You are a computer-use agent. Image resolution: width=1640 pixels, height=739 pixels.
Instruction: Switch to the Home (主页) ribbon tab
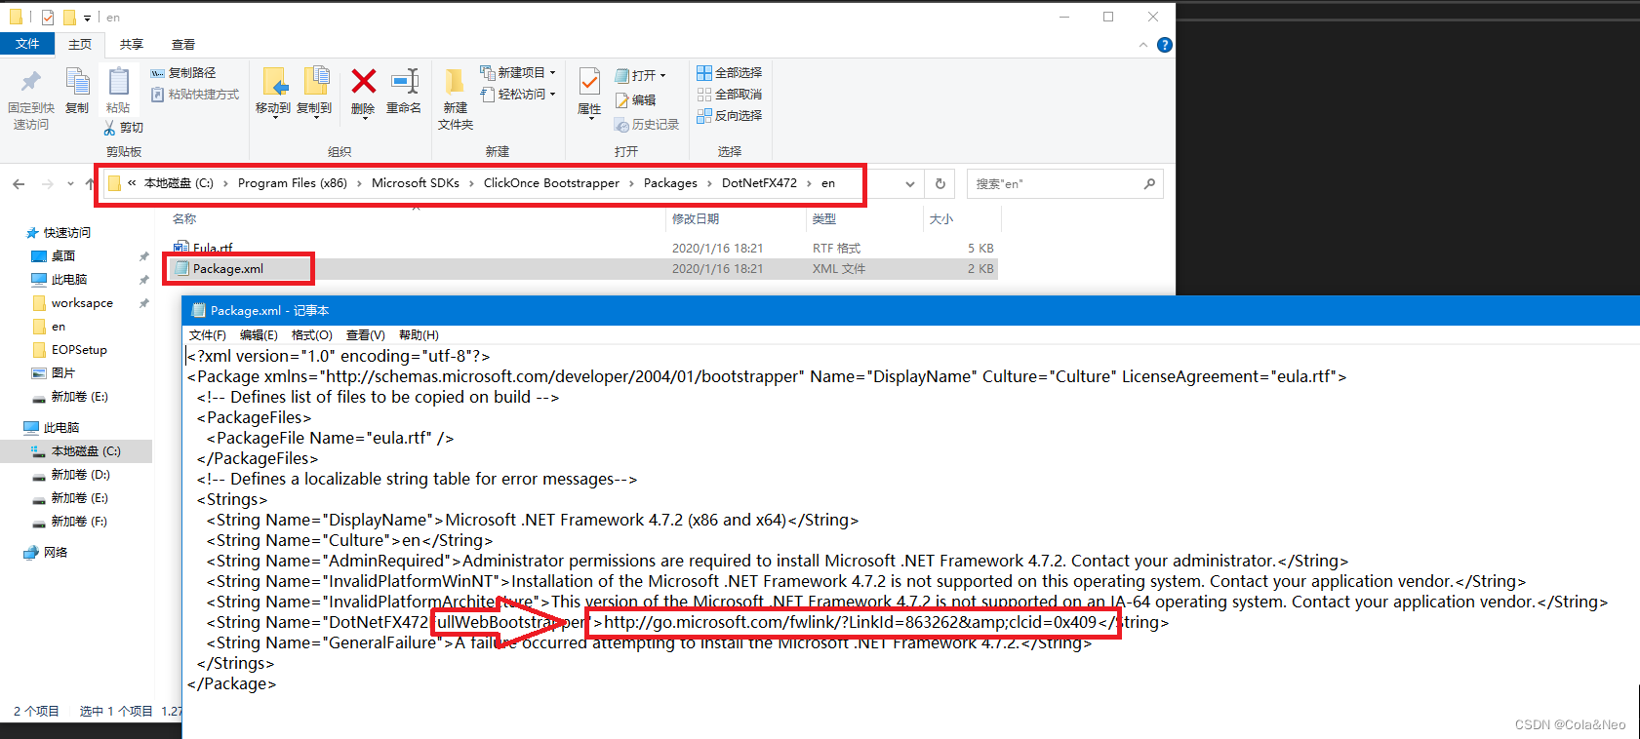click(80, 45)
